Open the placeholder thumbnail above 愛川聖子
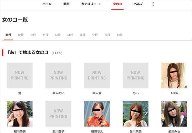 [58, 114]
